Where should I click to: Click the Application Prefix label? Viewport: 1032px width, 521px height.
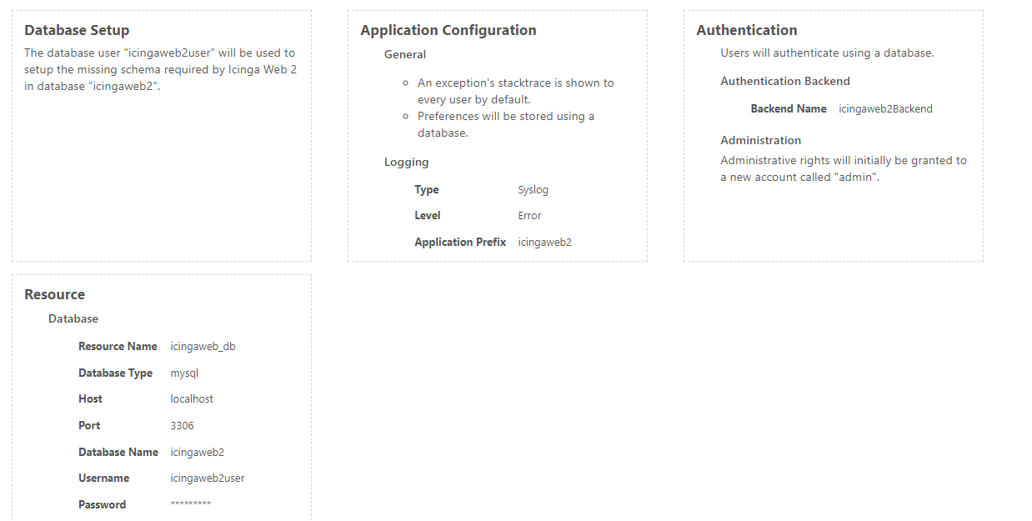[460, 243]
